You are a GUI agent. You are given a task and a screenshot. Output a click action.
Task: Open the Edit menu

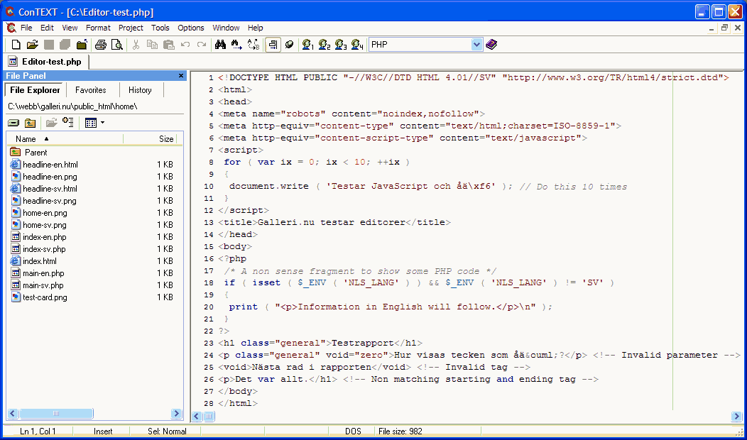click(47, 28)
